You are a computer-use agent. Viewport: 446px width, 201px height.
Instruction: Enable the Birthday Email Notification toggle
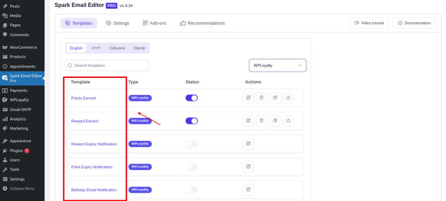pyautogui.click(x=192, y=190)
